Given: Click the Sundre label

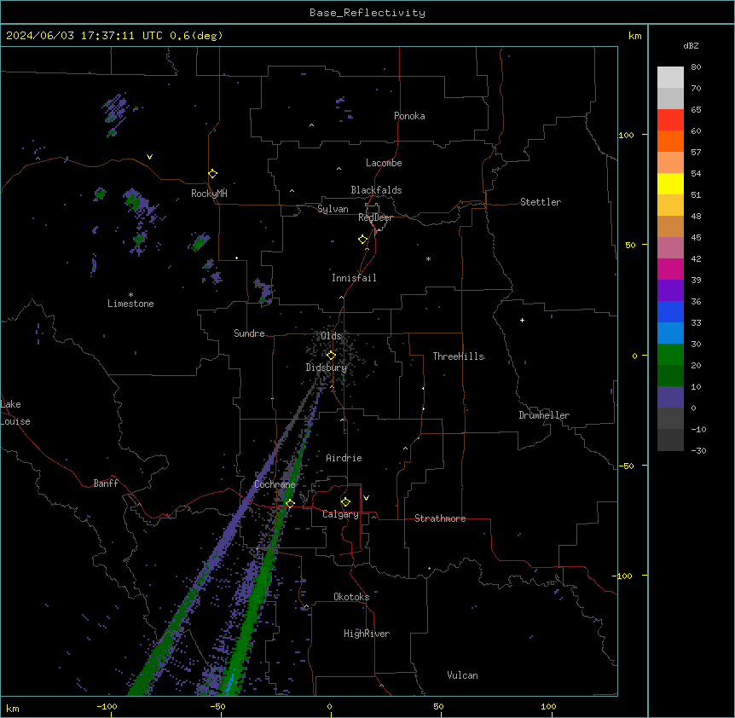Looking at the screenshot, I should 249,333.
